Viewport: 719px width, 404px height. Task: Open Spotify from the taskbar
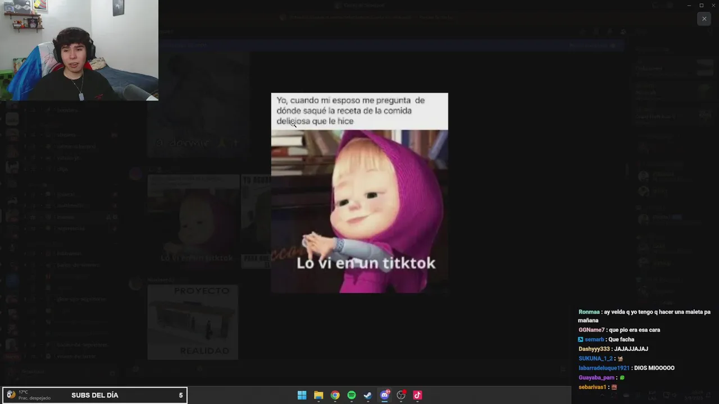point(351,395)
